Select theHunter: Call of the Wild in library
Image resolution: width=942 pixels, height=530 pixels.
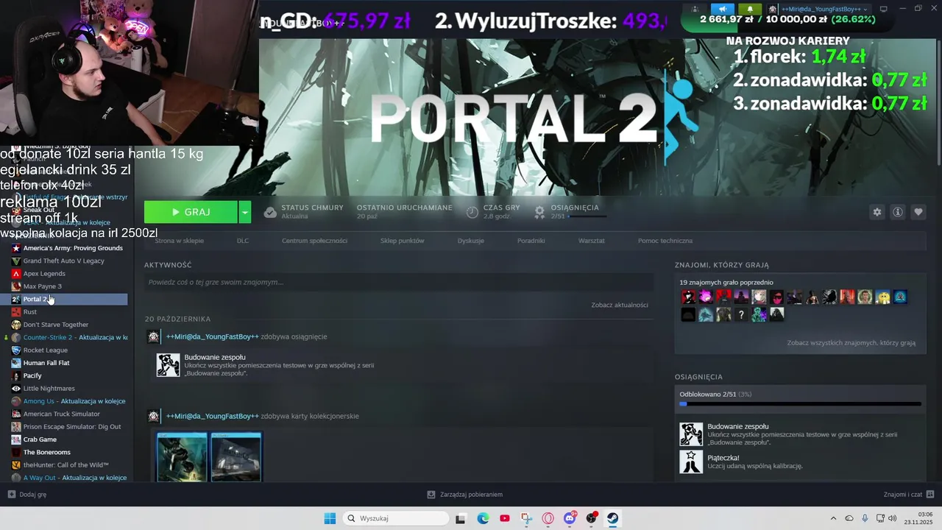(68, 465)
